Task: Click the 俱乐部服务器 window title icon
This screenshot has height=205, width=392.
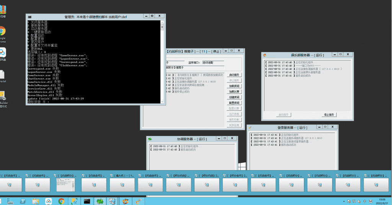Action: pyautogui.click(x=265, y=55)
